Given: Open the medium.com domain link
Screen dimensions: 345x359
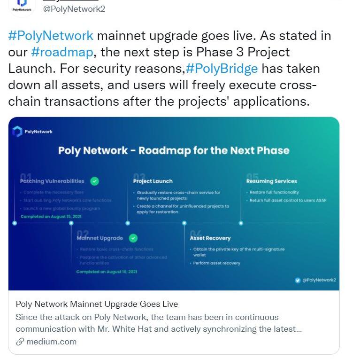Looking at the screenshot, I should [x=51, y=342].
